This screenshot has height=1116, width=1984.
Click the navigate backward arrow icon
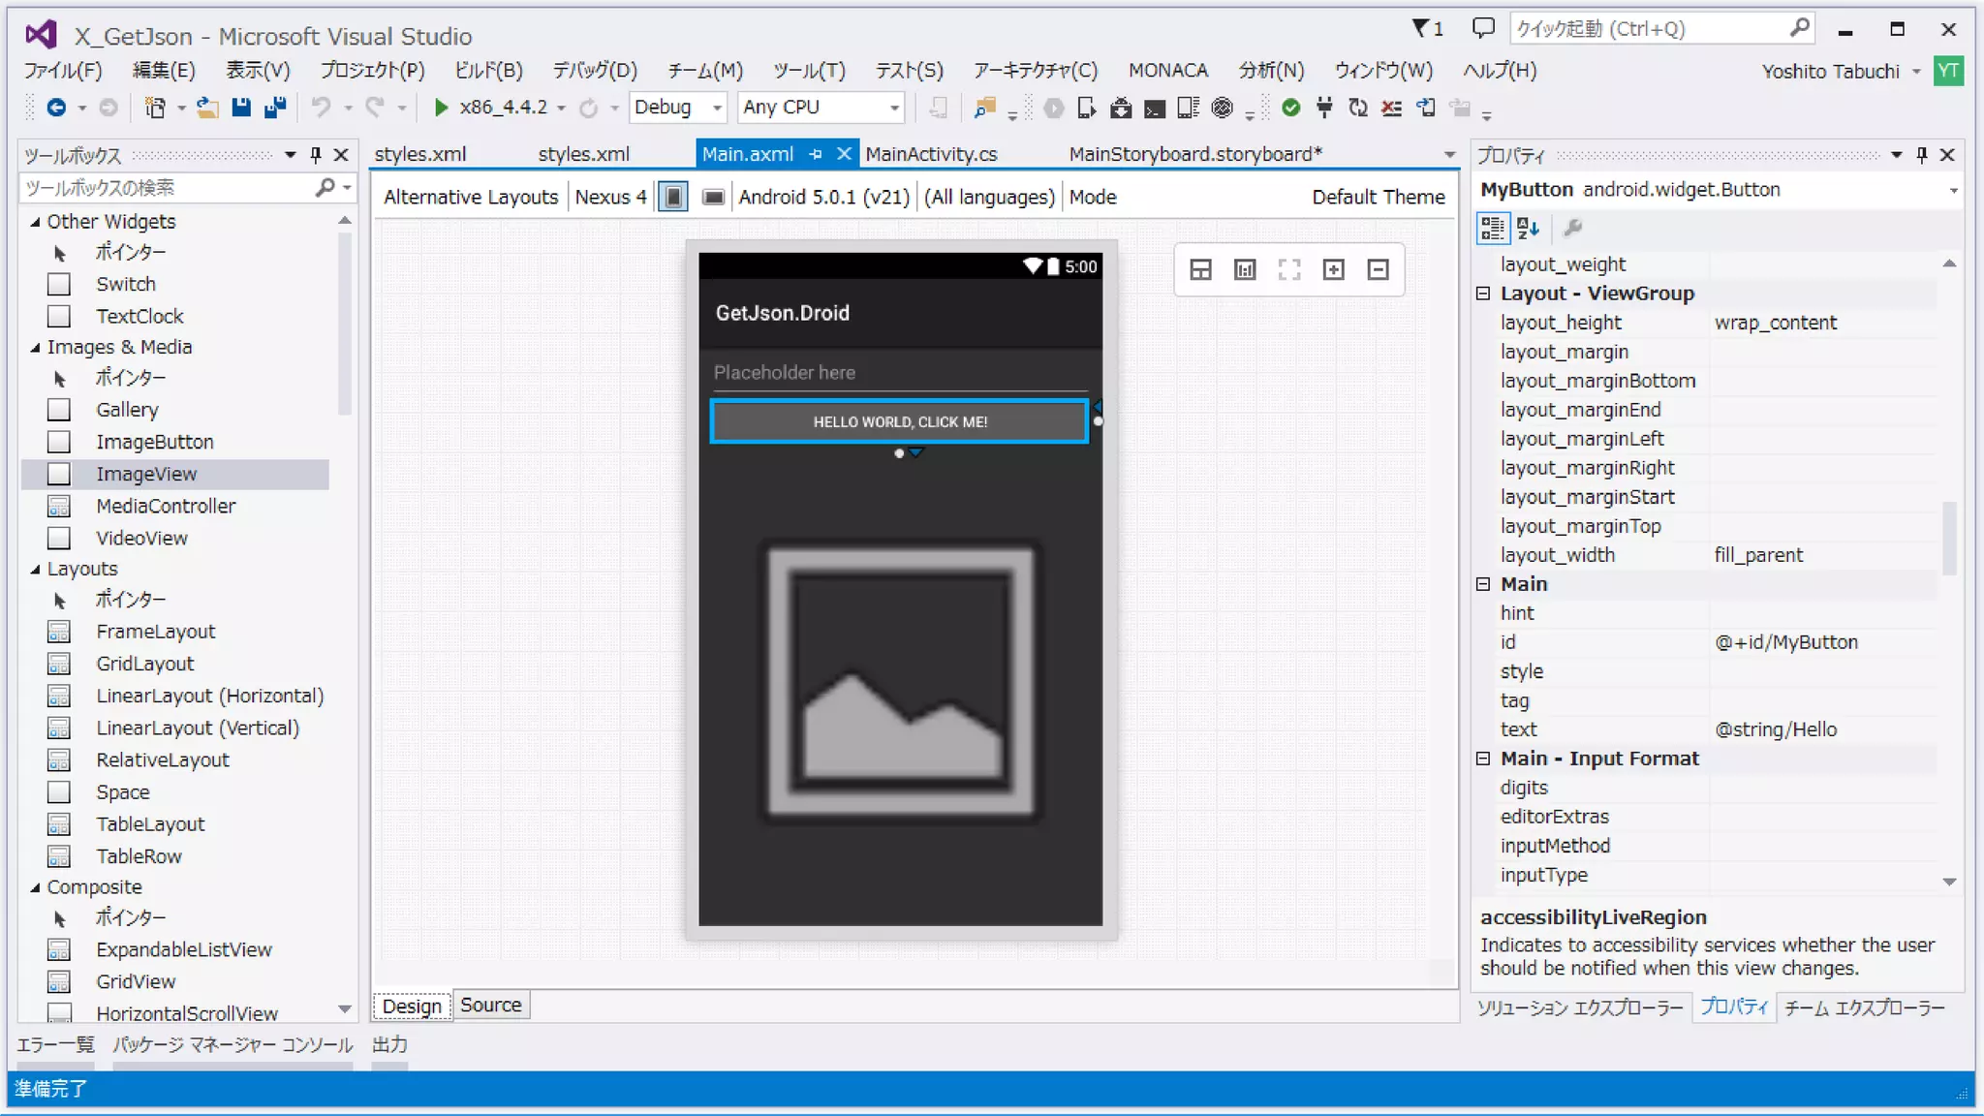coord(56,108)
